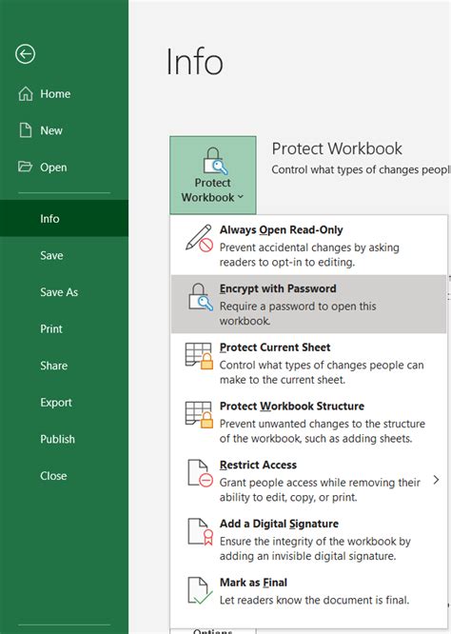Viewport: 451px width, 634px height.
Task: Click the Home house icon
Action: (x=26, y=93)
